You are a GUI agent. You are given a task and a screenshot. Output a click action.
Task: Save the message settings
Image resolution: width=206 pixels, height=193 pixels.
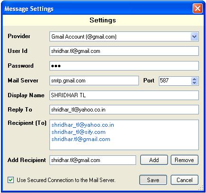point(153,180)
